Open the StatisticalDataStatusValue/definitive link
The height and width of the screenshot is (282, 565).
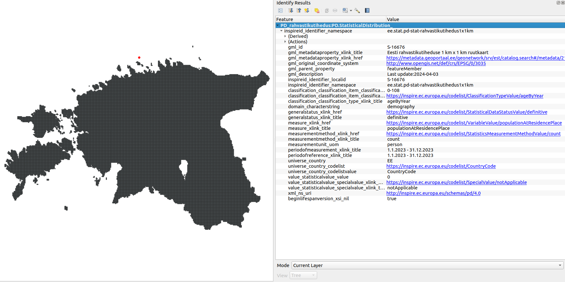(467, 112)
